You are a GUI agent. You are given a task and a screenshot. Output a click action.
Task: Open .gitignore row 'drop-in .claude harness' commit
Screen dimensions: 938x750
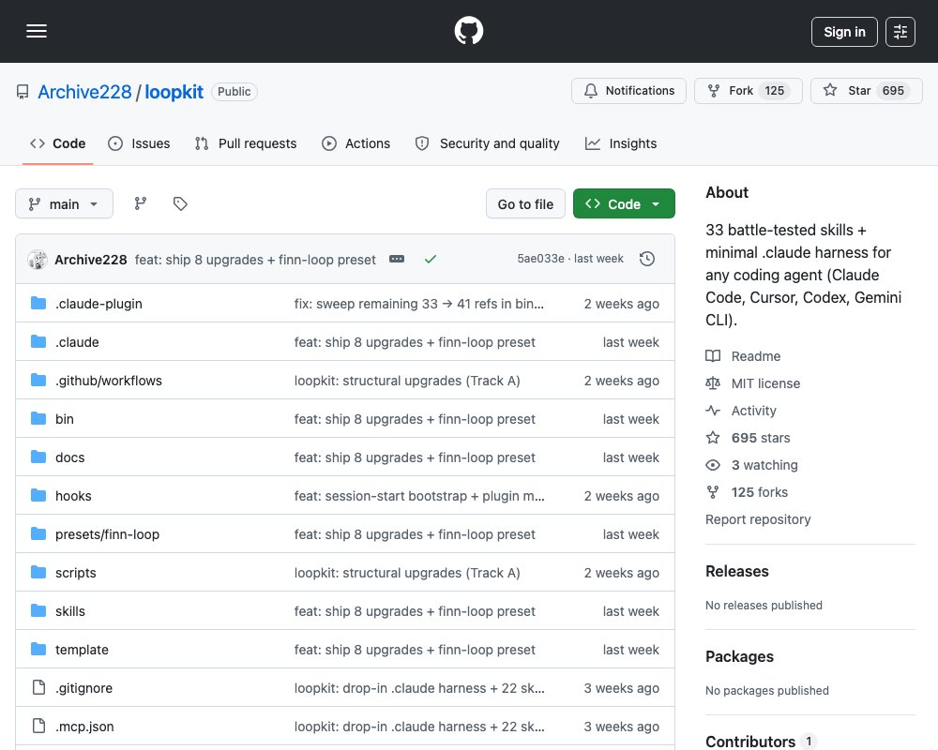(x=418, y=688)
